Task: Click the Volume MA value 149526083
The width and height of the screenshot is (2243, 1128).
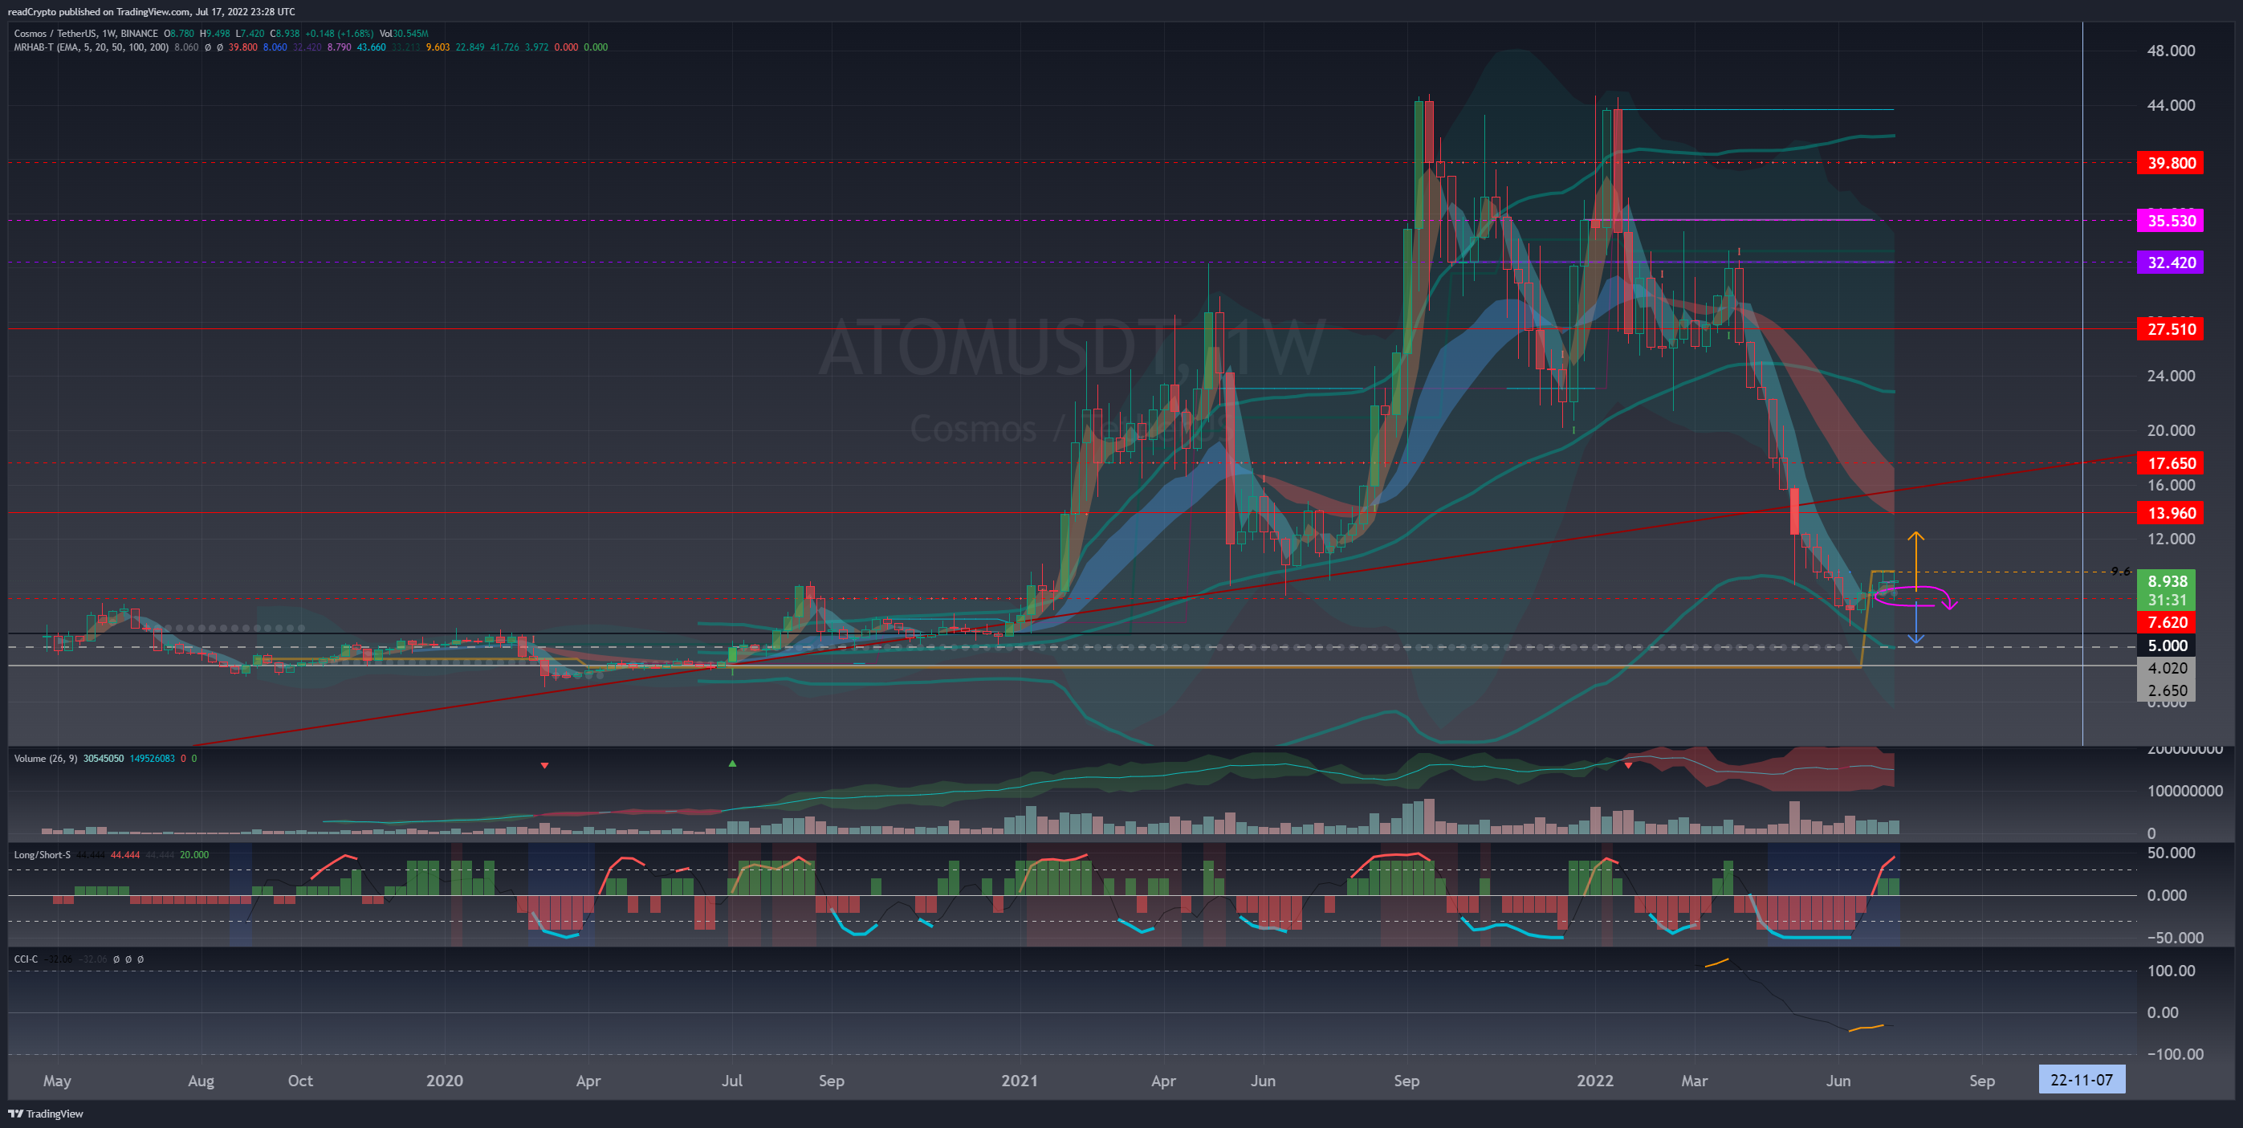Action: [153, 759]
